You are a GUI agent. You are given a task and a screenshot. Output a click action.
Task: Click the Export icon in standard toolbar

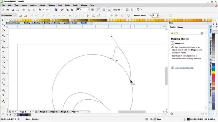(x=67, y=10)
